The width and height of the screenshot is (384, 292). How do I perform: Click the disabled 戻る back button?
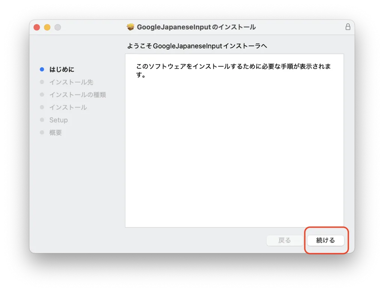coord(285,240)
